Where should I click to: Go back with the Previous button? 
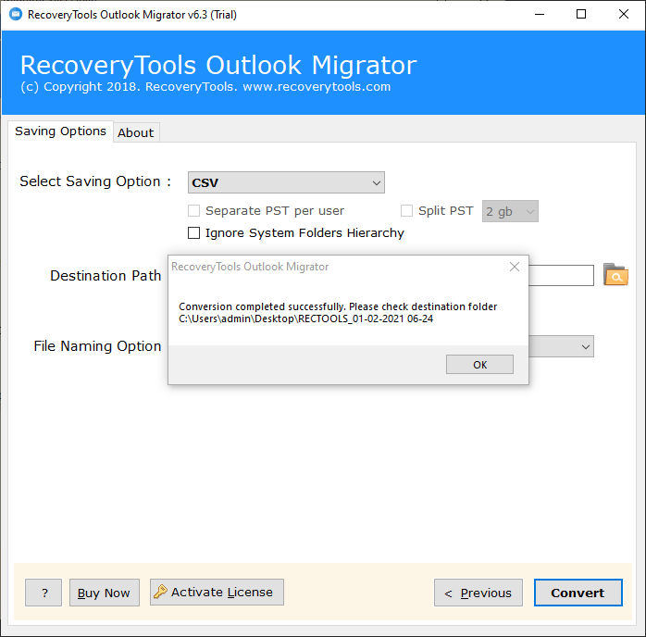(x=478, y=593)
